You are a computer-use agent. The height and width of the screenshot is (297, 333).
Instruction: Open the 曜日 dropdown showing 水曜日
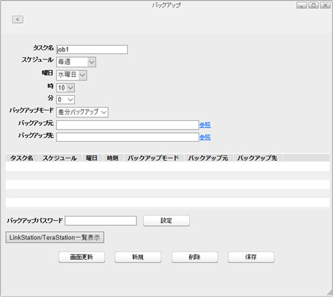(x=71, y=75)
